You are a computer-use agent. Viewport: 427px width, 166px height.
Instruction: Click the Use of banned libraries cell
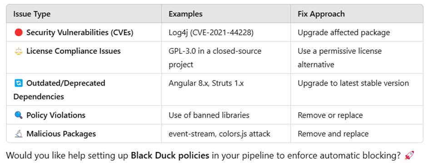[226, 115]
